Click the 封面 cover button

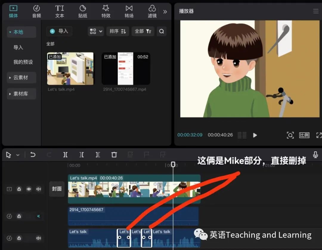click(x=57, y=189)
